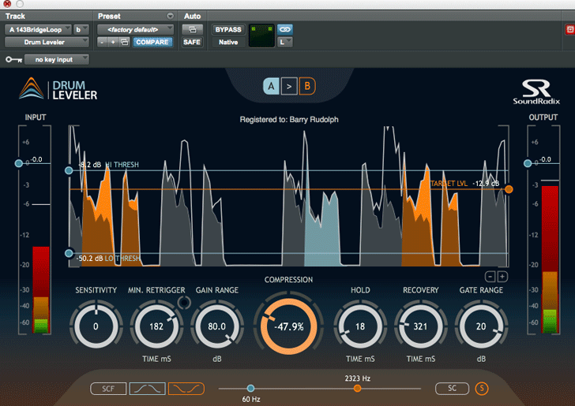Click the Compression knob showing -47.9%
575x406 pixels.
[289, 326]
